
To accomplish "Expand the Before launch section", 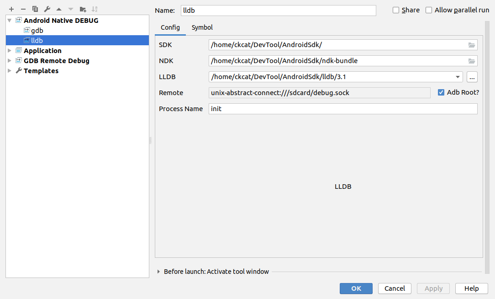I will tap(159, 272).
